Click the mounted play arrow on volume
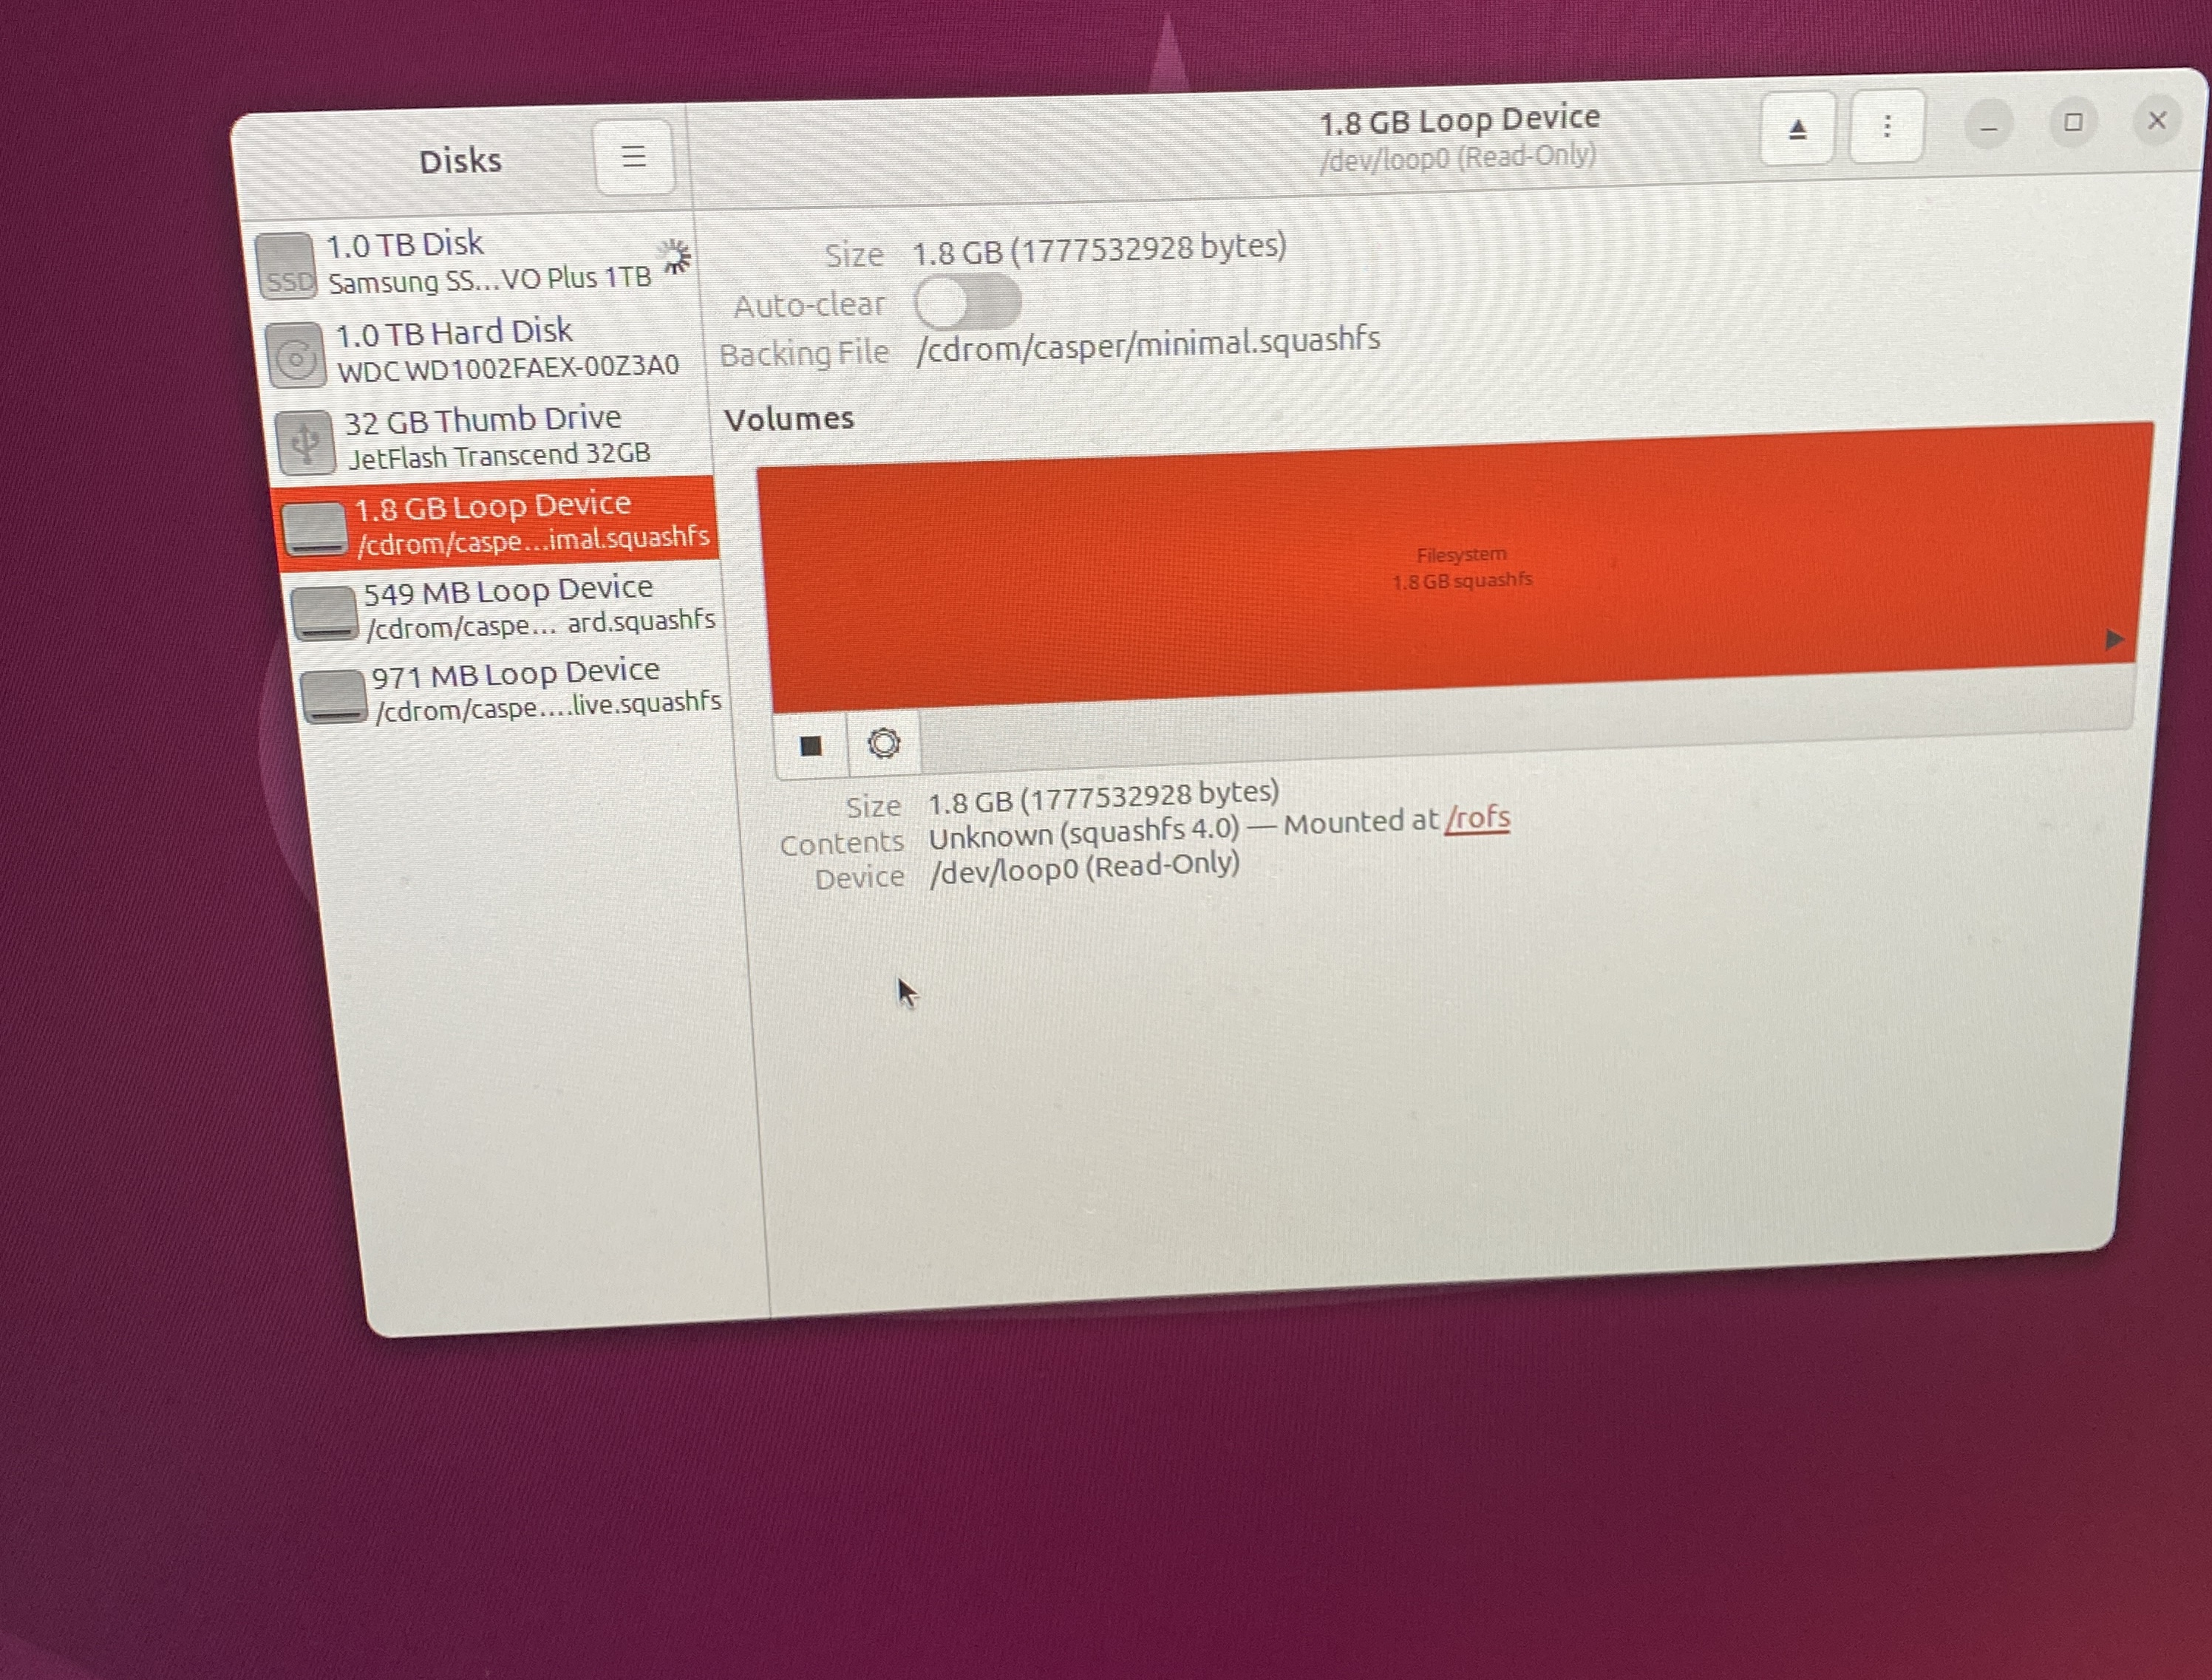 point(2113,639)
